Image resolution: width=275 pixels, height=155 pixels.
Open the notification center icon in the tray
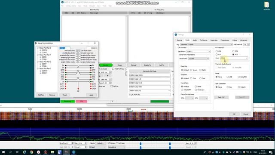(x=271, y=152)
